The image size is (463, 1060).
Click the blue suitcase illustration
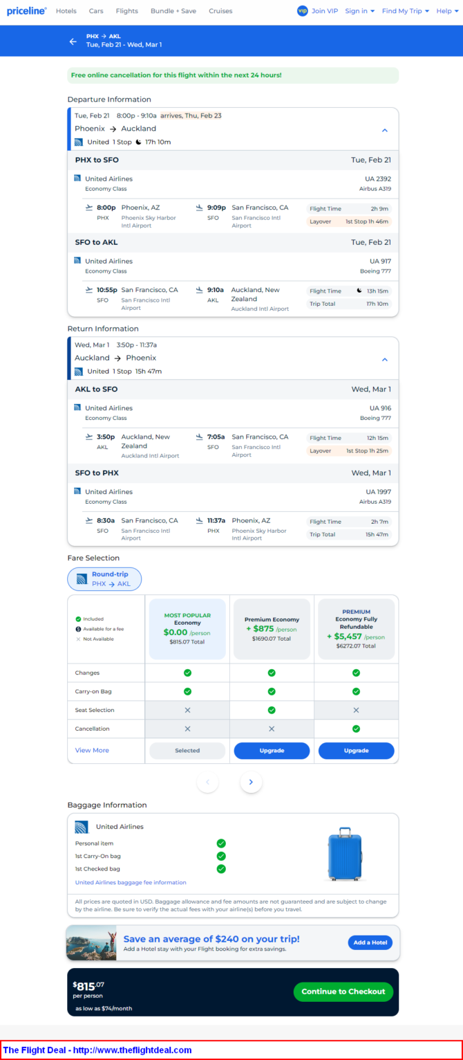tap(345, 853)
